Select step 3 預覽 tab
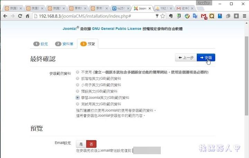Image resolution: width=249 pixels, height=158 pixels. click(x=87, y=44)
